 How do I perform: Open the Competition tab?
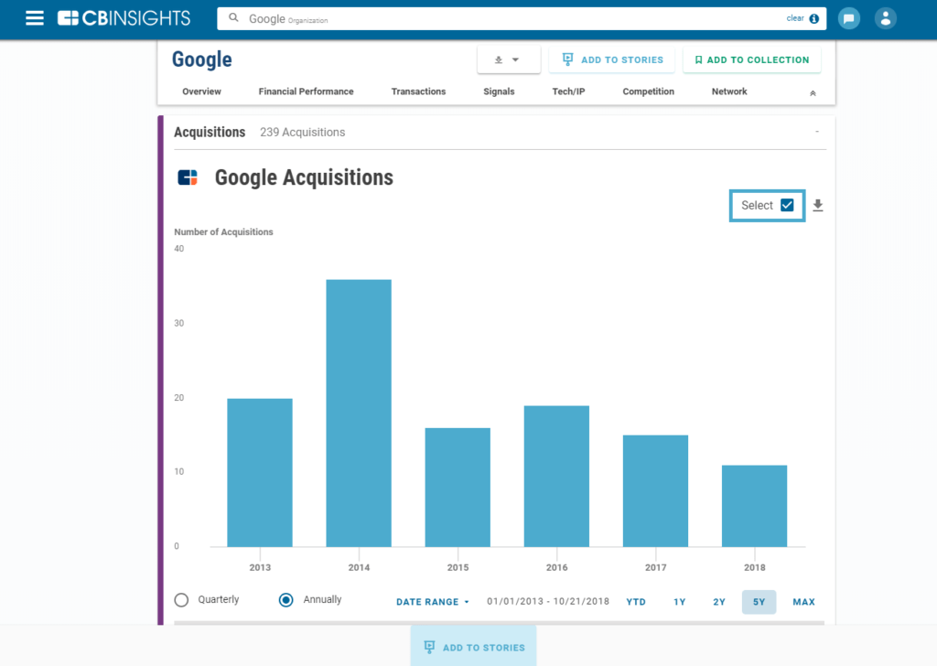649,91
